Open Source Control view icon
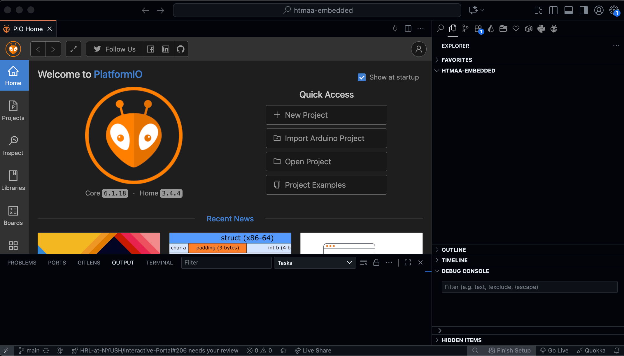Screen dimensions: 624x356 coord(465,29)
